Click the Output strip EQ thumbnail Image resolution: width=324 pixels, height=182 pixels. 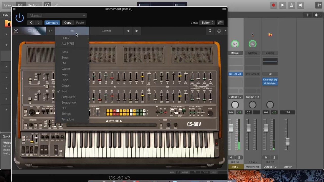[270, 61]
